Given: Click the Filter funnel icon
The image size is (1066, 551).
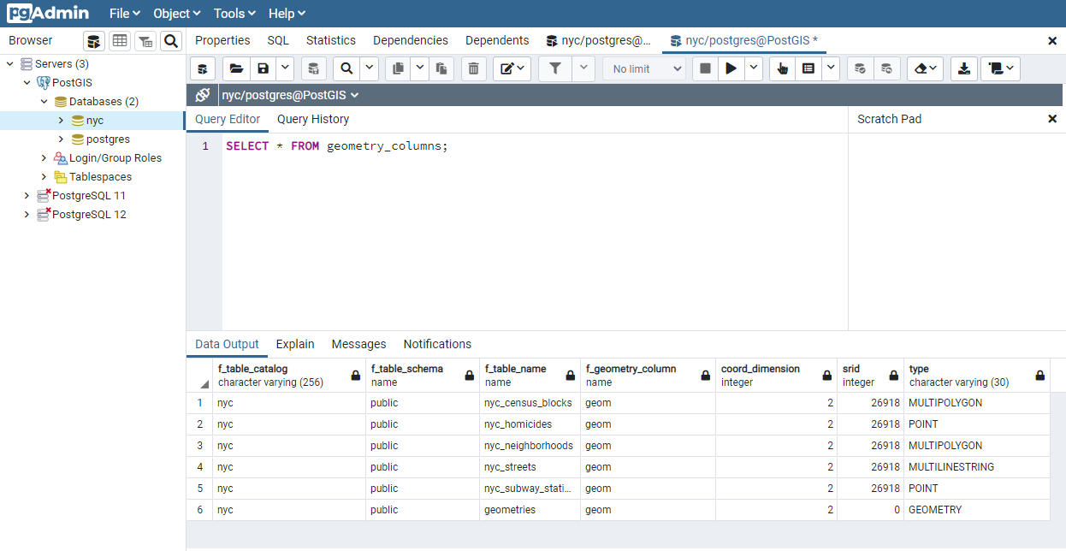Looking at the screenshot, I should (554, 68).
